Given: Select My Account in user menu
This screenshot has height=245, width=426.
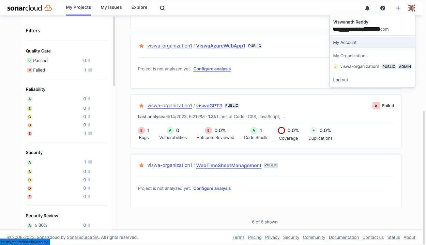Looking at the screenshot, I should 372,43.
